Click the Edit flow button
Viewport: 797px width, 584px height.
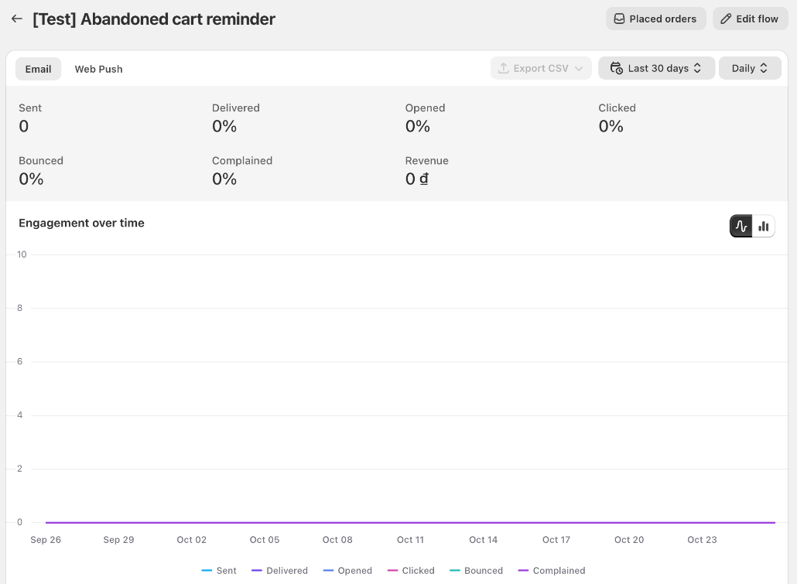pos(751,19)
